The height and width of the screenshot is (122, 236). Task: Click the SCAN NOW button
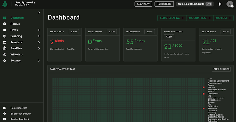coord(143,4)
